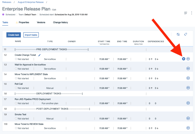Edit the Create Change Ticket name
The height and width of the screenshot is (134, 195).
tap(39, 55)
